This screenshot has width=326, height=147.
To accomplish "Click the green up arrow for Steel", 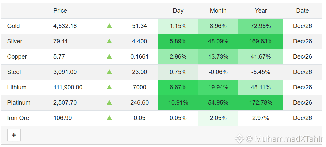I will 109,72.
